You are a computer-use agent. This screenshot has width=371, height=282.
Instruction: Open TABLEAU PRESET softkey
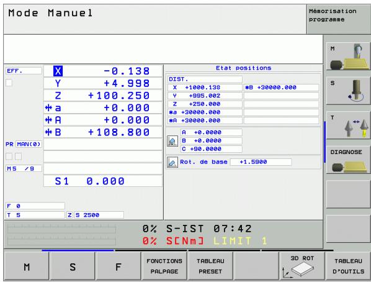[210, 266]
